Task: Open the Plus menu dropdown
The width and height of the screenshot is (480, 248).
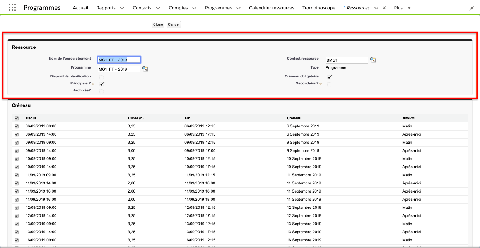Action: pyautogui.click(x=402, y=8)
